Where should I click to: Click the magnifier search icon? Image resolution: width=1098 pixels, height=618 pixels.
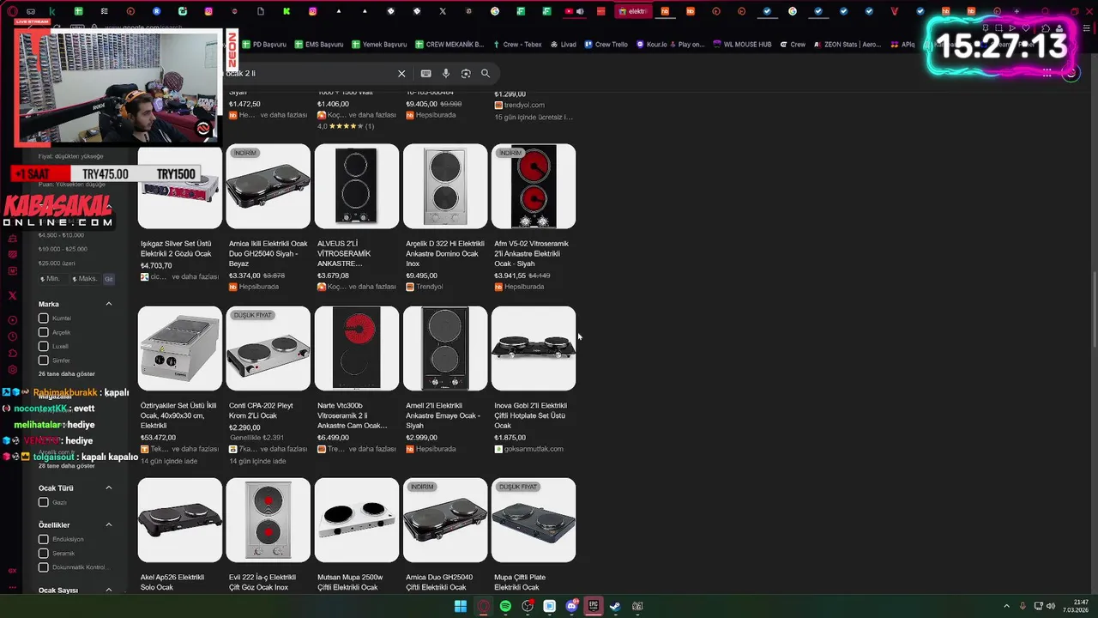pos(486,74)
